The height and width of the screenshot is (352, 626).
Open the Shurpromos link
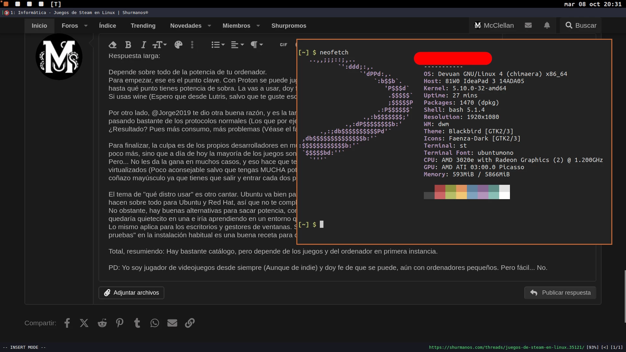point(289,25)
